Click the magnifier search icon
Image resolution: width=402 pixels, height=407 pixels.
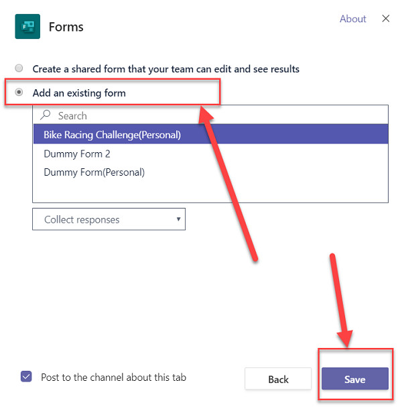click(45, 115)
